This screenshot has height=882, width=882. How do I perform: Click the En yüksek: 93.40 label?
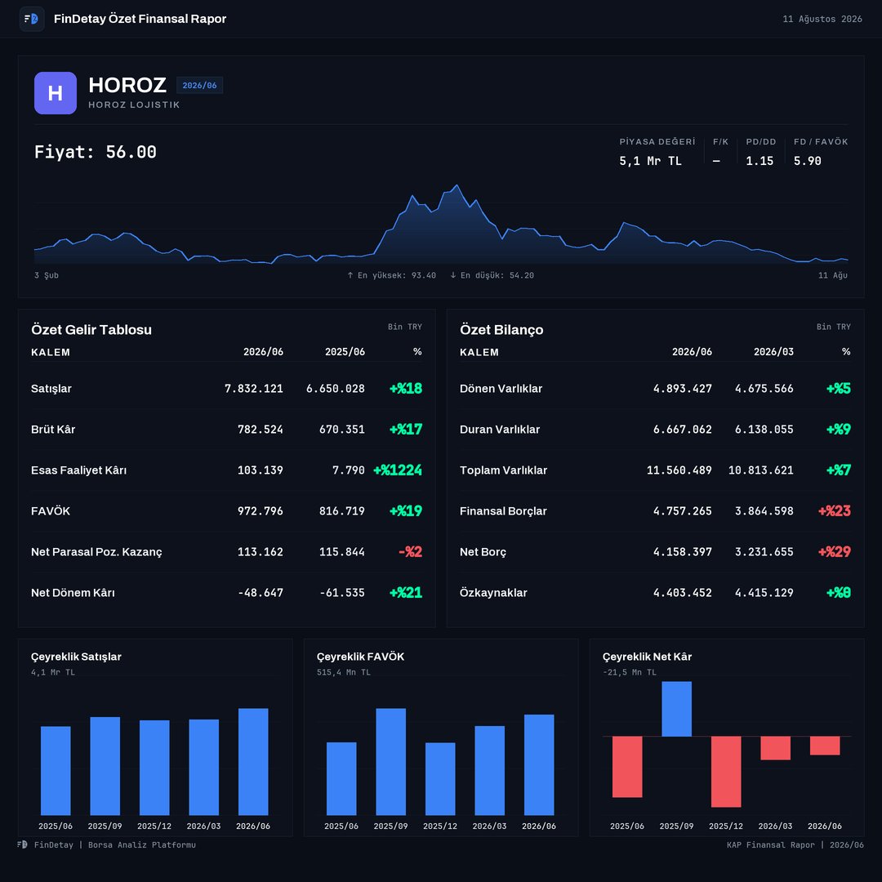coord(391,275)
